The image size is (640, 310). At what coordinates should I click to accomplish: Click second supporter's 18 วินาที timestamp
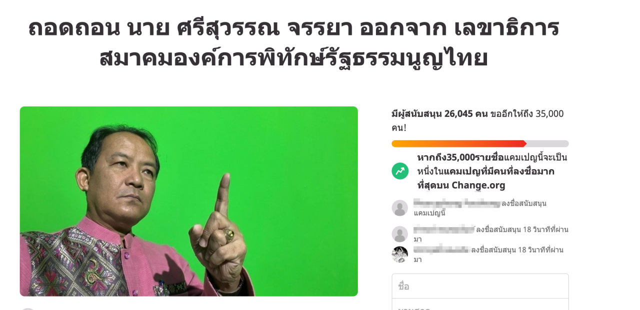click(546, 234)
